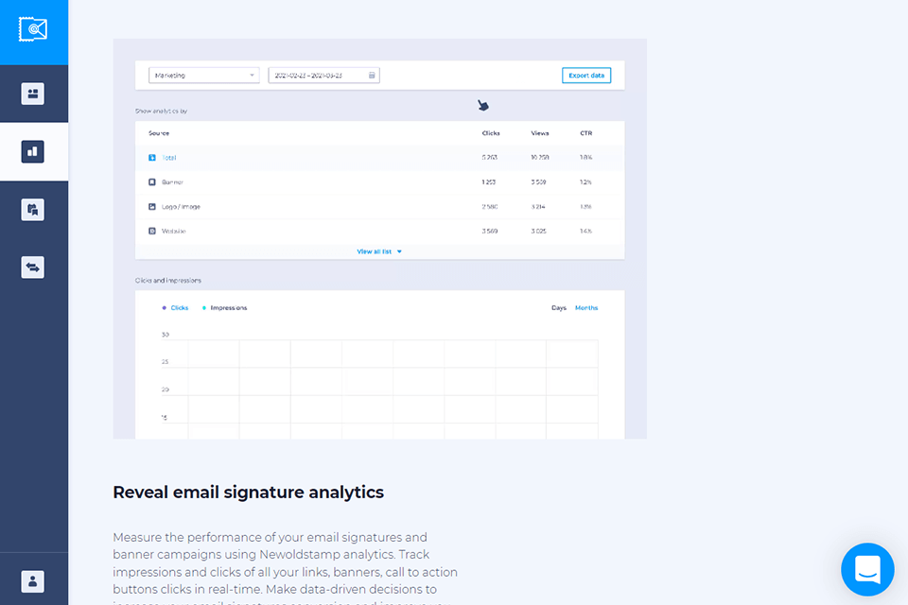The height and width of the screenshot is (605, 908).
Task: Click the Export data button
Action: pyautogui.click(x=586, y=76)
